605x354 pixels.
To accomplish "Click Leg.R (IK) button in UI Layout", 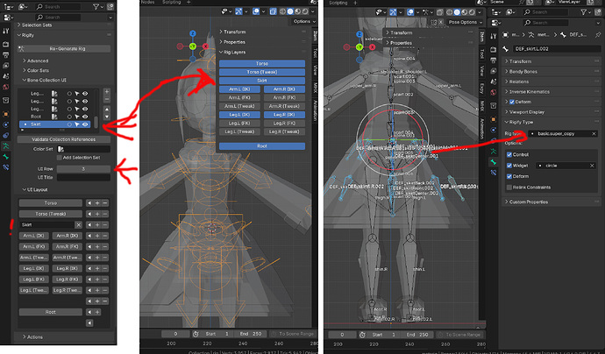I will (x=68, y=268).
